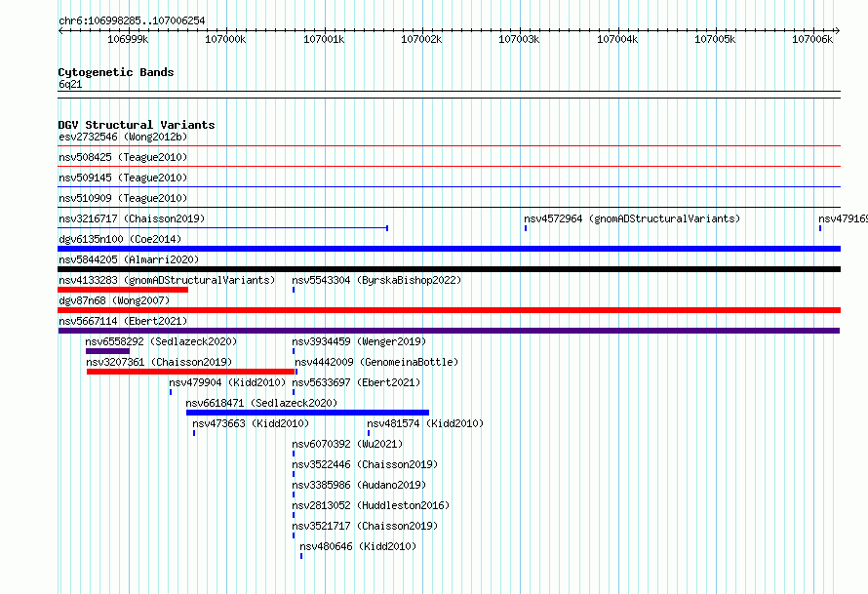The image size is (868, 594).
Task: Click nsv4572964 (gnomADStructuralVariants) label
Action: point(632,218)
